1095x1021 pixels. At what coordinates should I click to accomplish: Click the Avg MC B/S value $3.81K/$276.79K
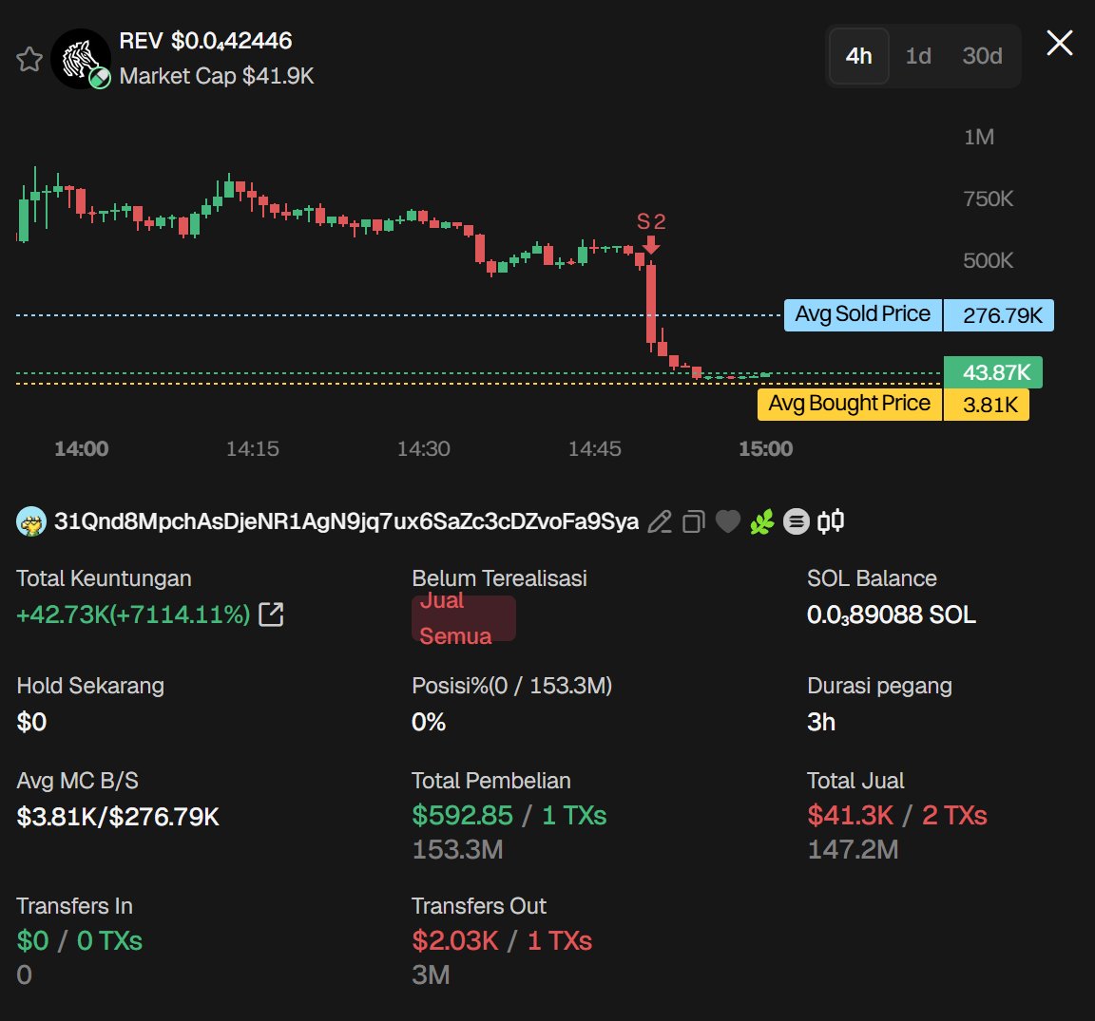click(118, 817)
